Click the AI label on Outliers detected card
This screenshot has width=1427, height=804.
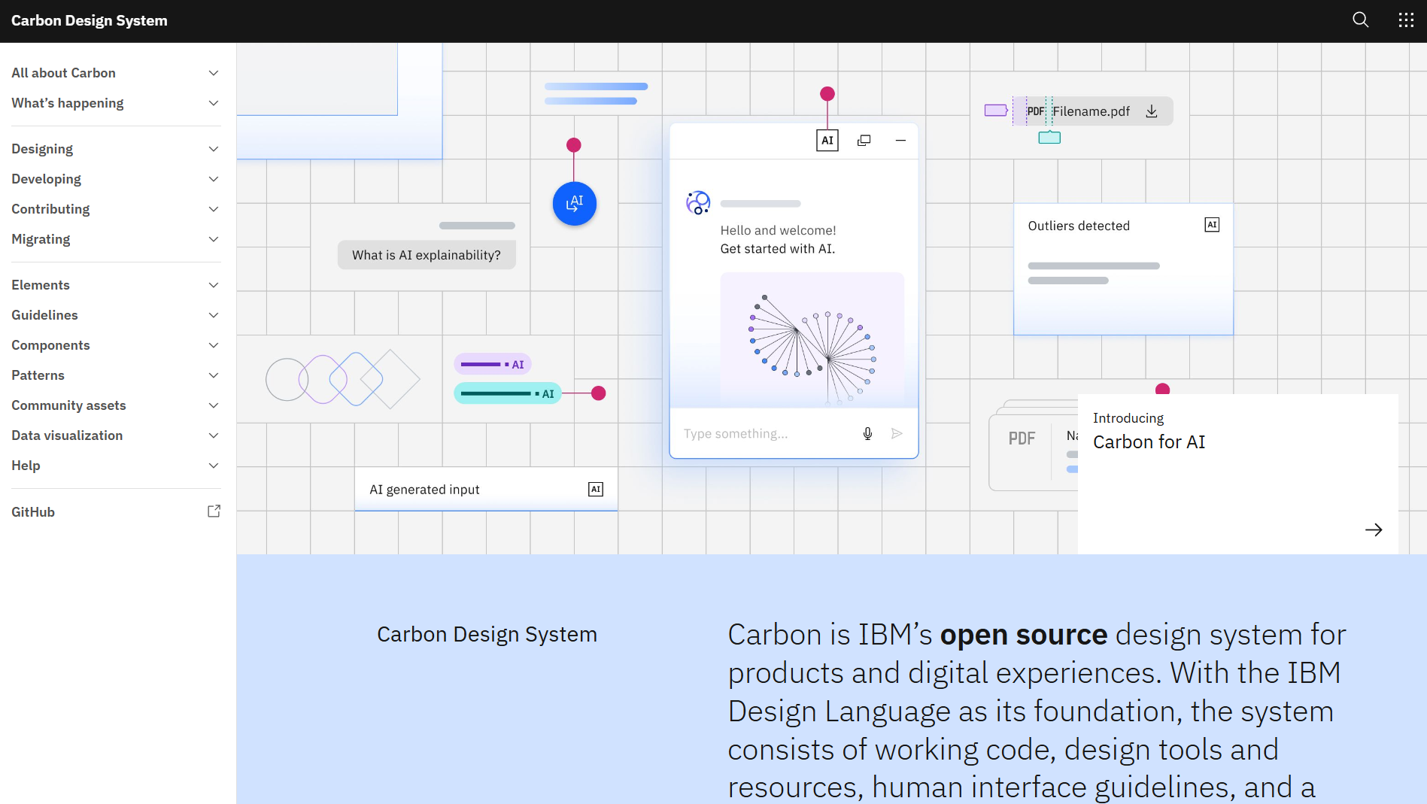click(x=1212, y=225)
